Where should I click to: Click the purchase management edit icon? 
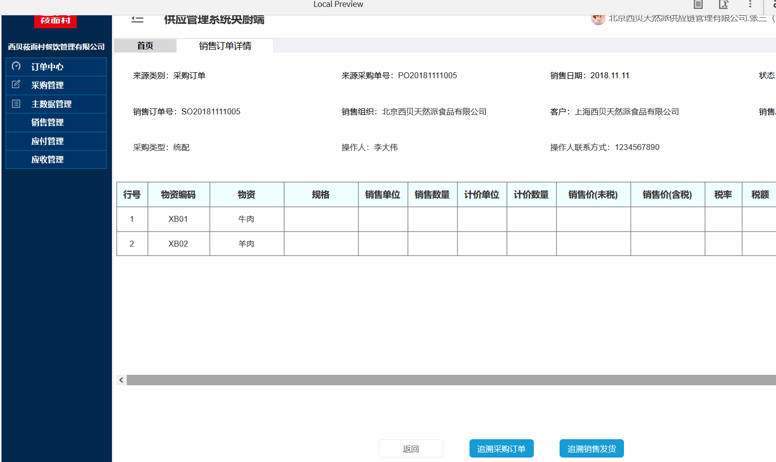coord(16,84)
